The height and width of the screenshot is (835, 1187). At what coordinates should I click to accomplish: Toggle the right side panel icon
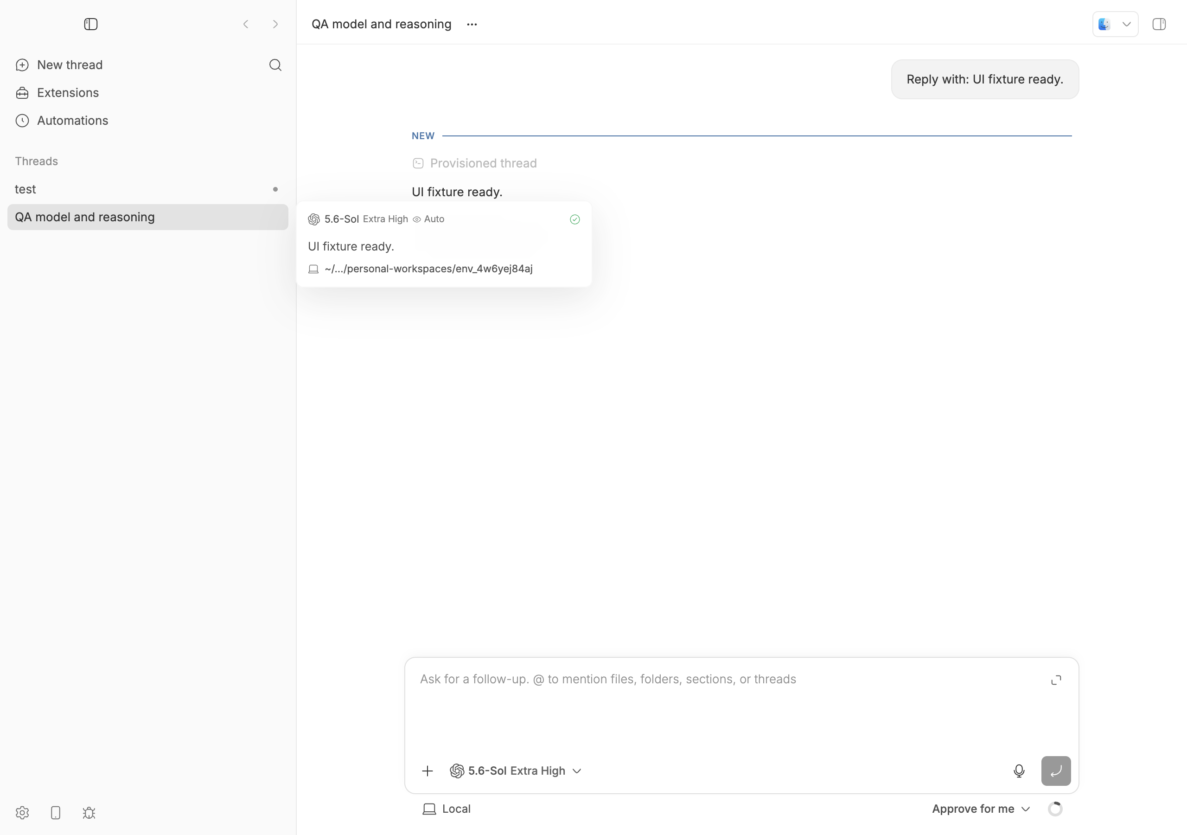pyautogui.click(x=1159, y=24)
